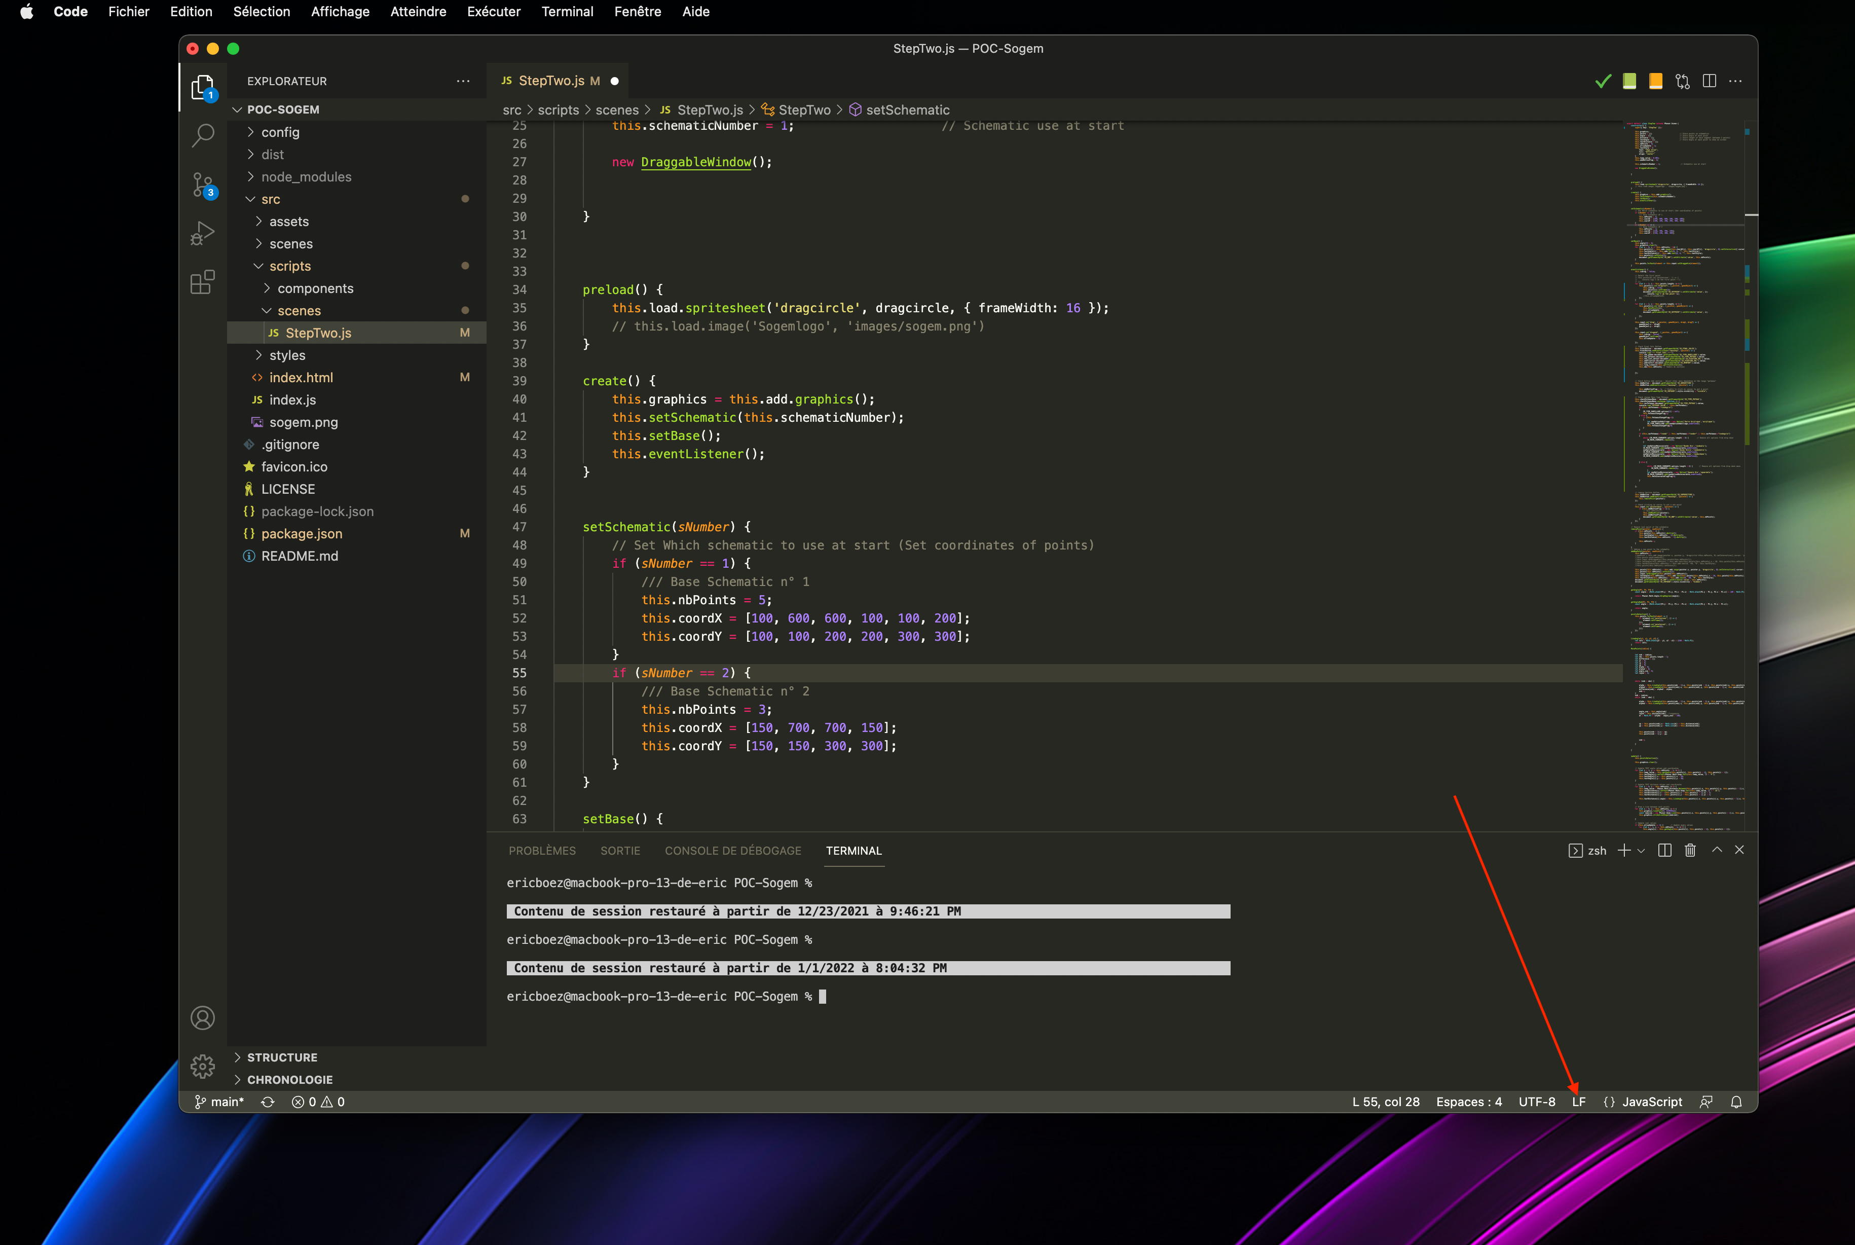Select the StepTwo.js editor tab
The height and width of the screenshot is (1245, 1855).
click(557, 81)
